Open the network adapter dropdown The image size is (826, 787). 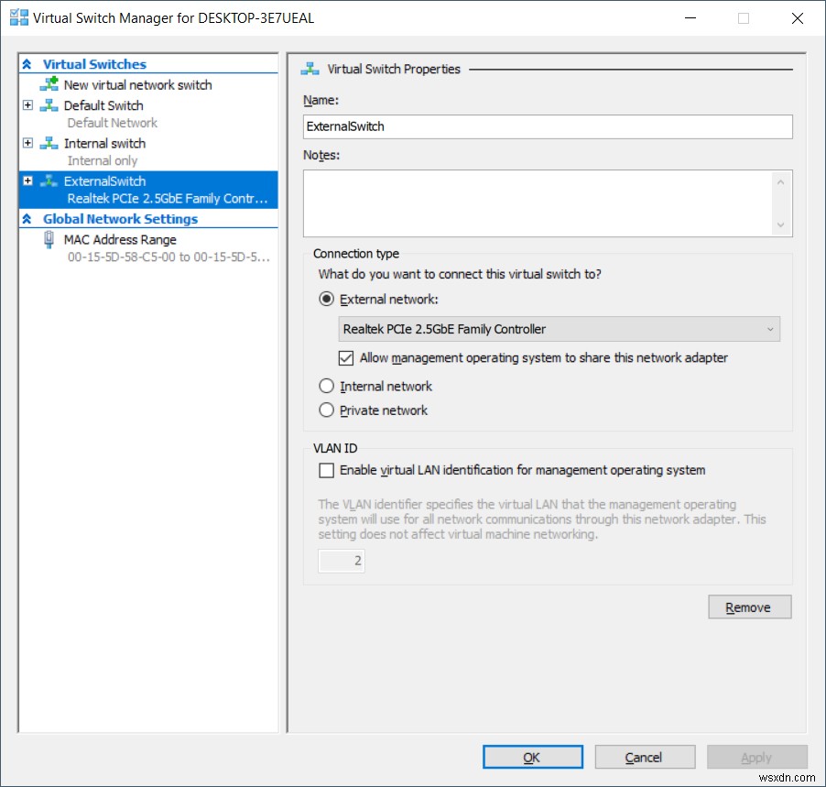[x=769, y=329]
